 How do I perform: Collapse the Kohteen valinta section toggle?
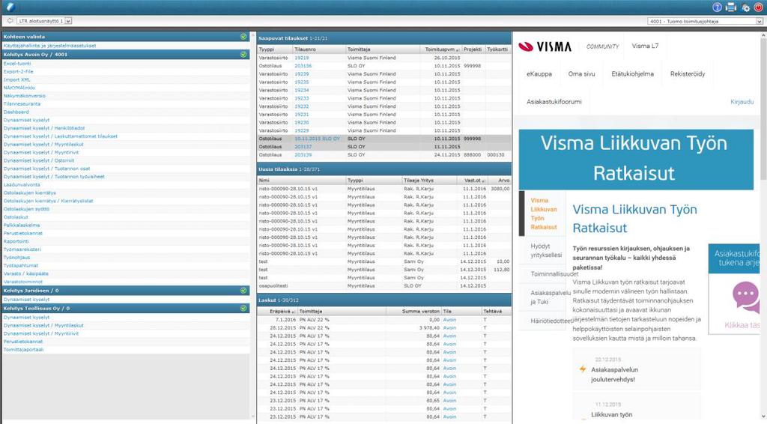243,37
